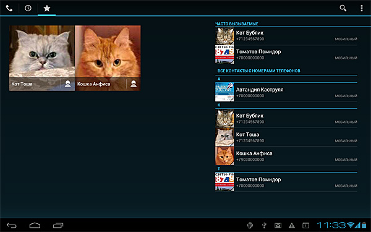
Task: Tap the 11:33 clock in system bar
Action: (x=331, y=225)
